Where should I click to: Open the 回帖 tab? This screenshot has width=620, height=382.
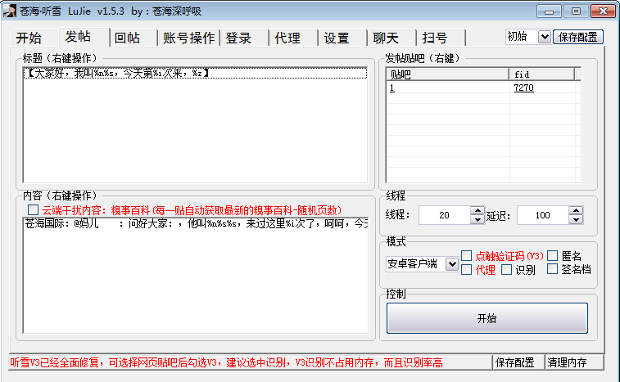click(x=134, y=38)
